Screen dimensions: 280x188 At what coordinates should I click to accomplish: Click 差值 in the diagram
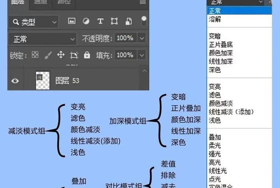(168, 164)
